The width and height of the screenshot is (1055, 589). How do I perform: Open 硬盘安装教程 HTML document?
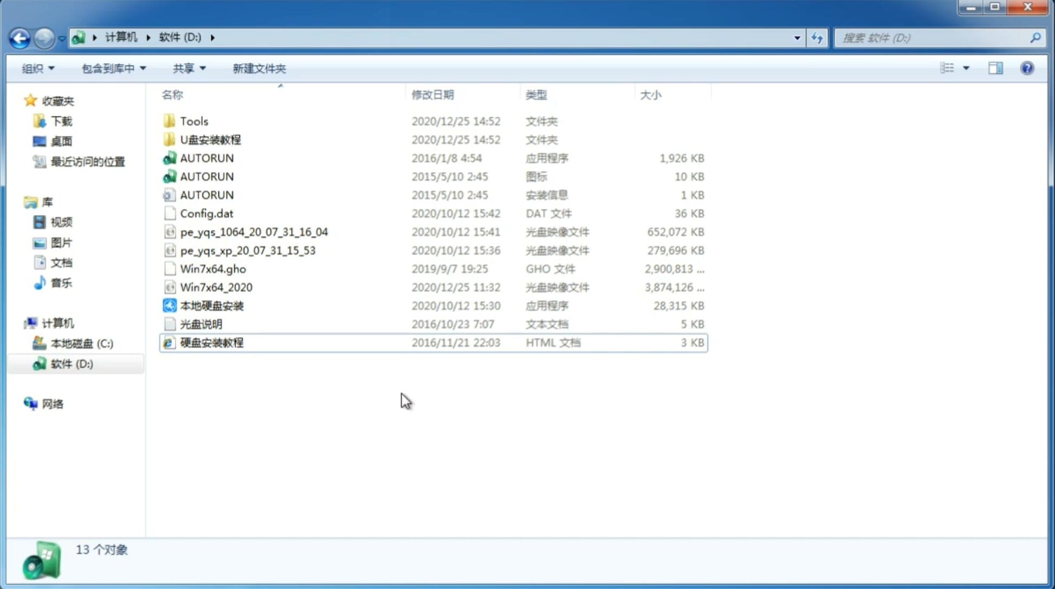click(x=211, y=342)
